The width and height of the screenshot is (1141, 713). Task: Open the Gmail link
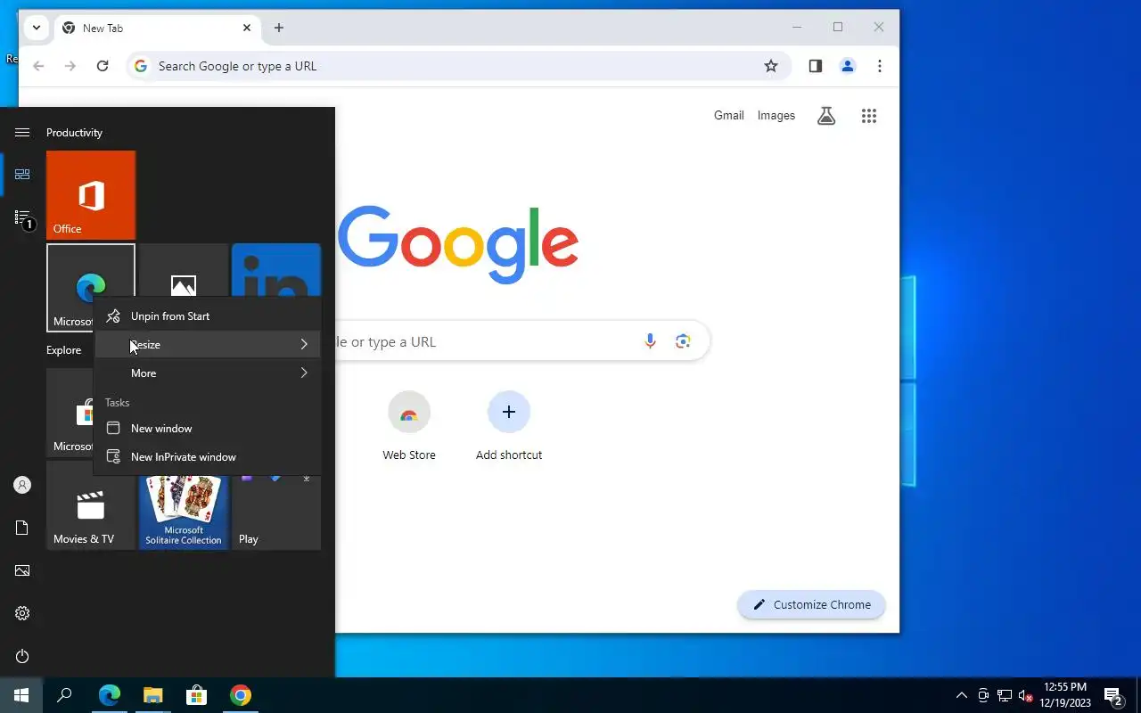tap(729, 115)
